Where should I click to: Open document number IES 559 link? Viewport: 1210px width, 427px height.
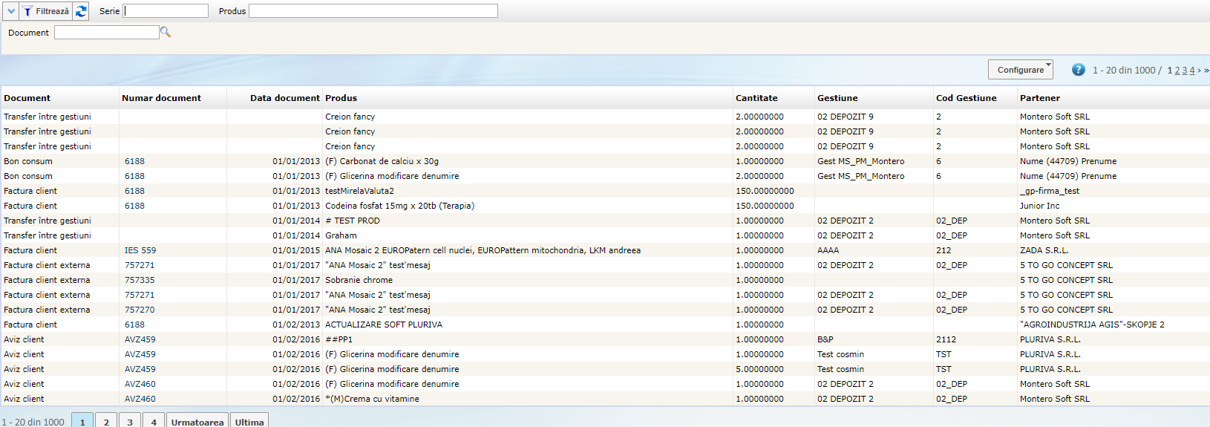[140, 250]
